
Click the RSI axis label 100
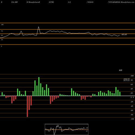pos(2,25)
